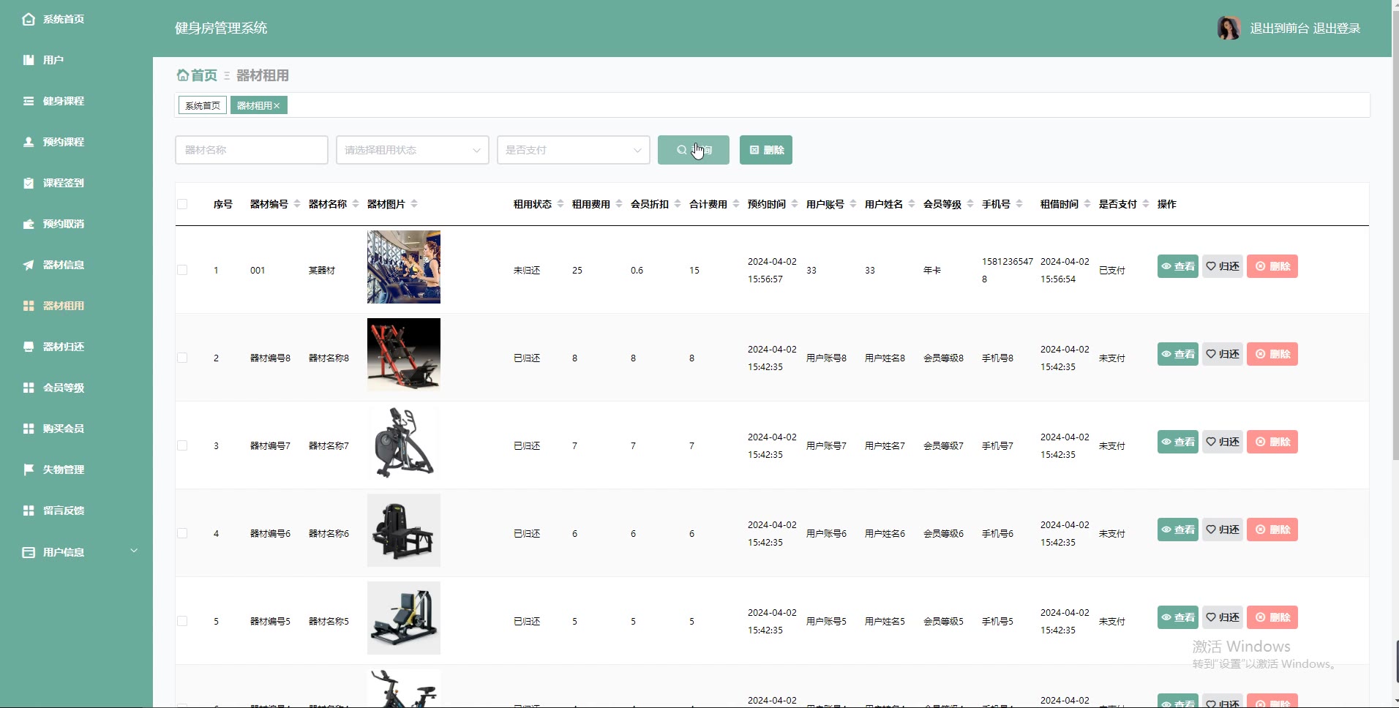View details of 器材编号7 row

1178,442
